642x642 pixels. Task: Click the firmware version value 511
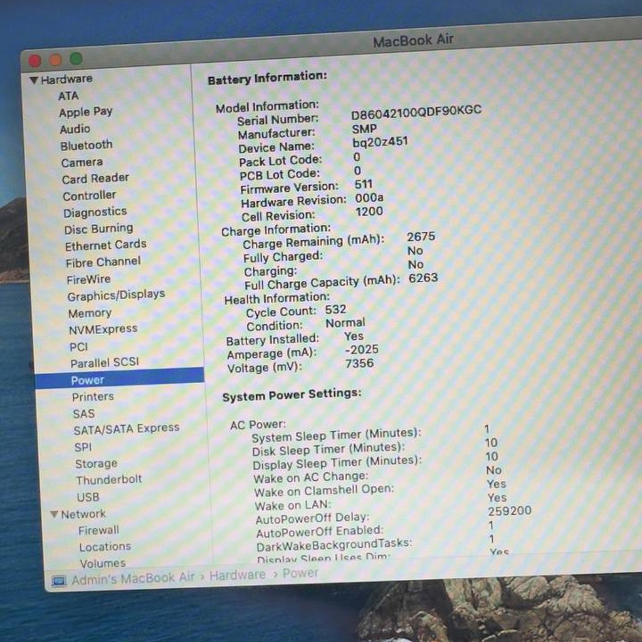(364, 184)
